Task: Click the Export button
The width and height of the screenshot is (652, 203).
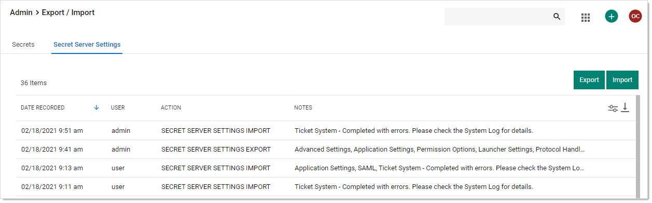Action: (x=589, y=80)
